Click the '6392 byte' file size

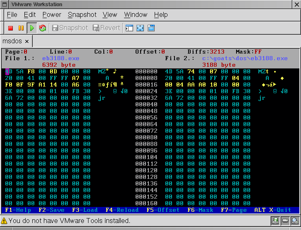point(59,65)
